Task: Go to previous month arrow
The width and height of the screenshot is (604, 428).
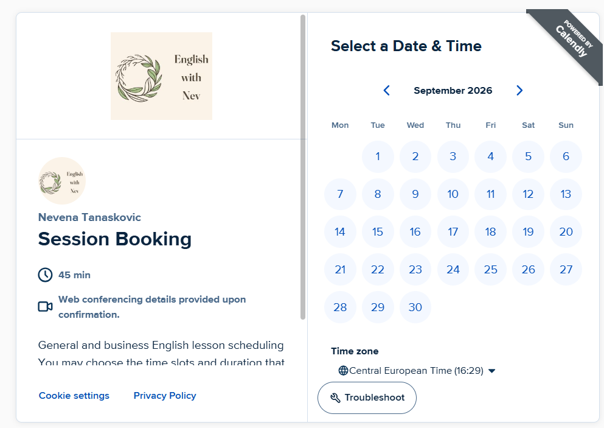Action: click(387, 90)
